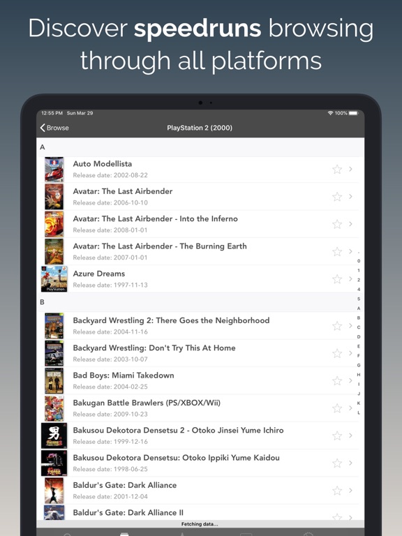402x536 pixels.
Task: Tap Avatar: The Last Airbender (2006-10-10) cover thumbnail
Action: click(x=54, y=197)
